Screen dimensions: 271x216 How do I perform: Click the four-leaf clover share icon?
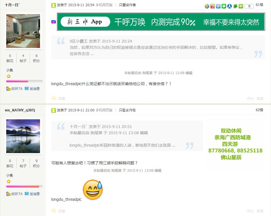(x=235, y=6)
